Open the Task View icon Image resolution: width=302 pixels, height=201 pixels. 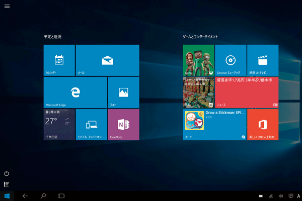pyautogui.click(x=61, y=196)
